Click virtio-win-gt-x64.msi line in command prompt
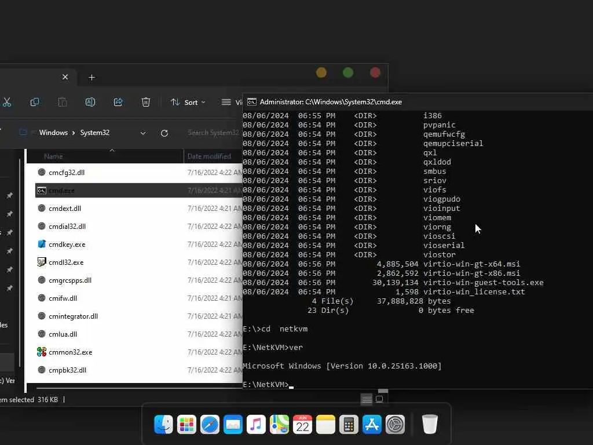This screenshot has width=593, height=445. tap(381, 264)
